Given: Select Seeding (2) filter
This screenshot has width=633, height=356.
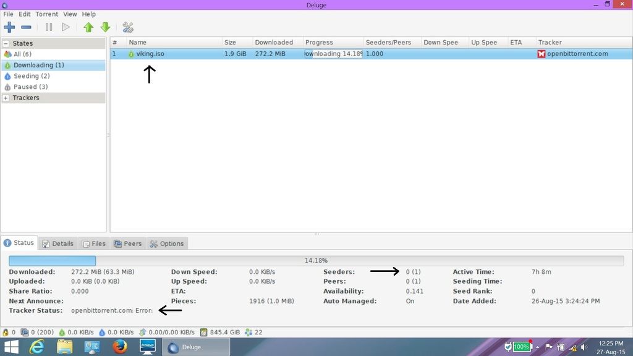Looking at the screenshot, I should pos(32,76).
